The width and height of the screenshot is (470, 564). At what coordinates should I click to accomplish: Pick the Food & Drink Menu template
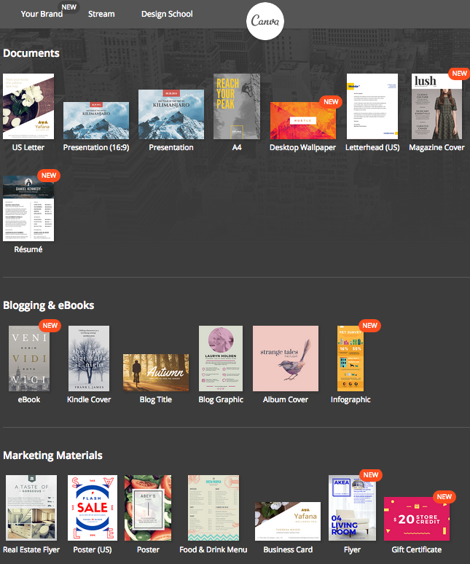coord(213,508)
